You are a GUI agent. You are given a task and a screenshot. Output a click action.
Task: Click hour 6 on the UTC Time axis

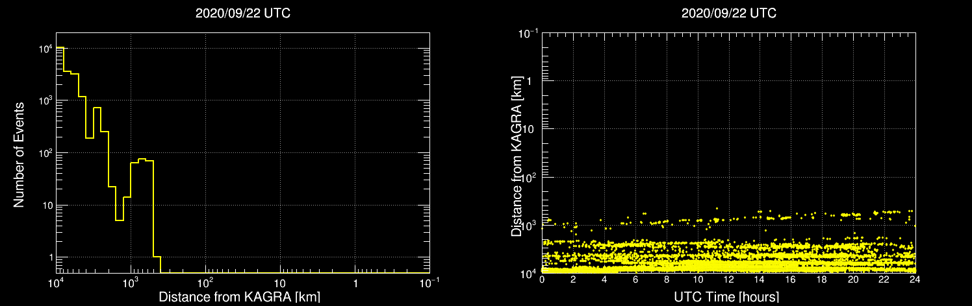[635, 279]
